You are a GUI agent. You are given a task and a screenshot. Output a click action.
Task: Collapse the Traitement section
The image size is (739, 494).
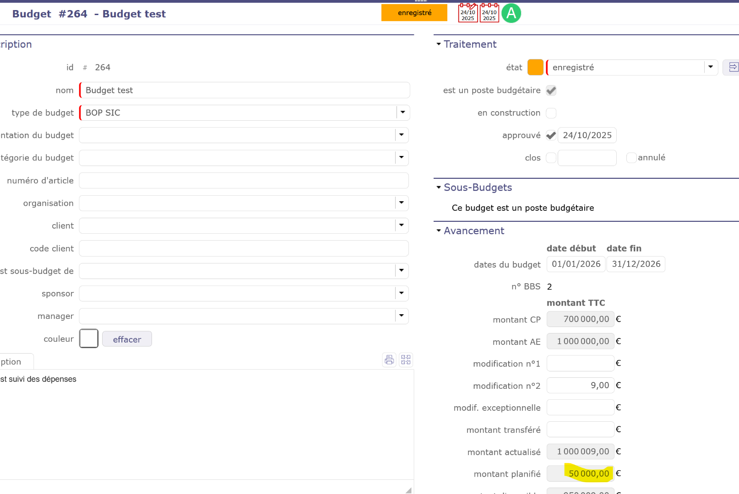tap(439, 44)
